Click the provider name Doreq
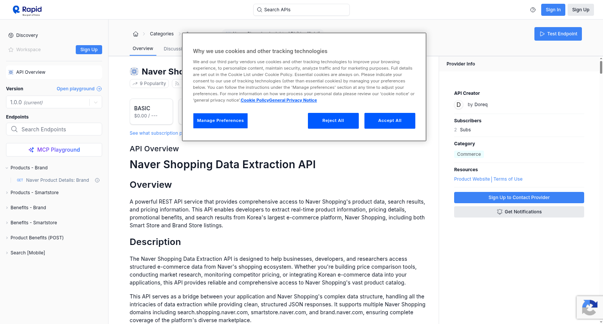This screenshot has height=324, width=603. [x=481, y=105]
